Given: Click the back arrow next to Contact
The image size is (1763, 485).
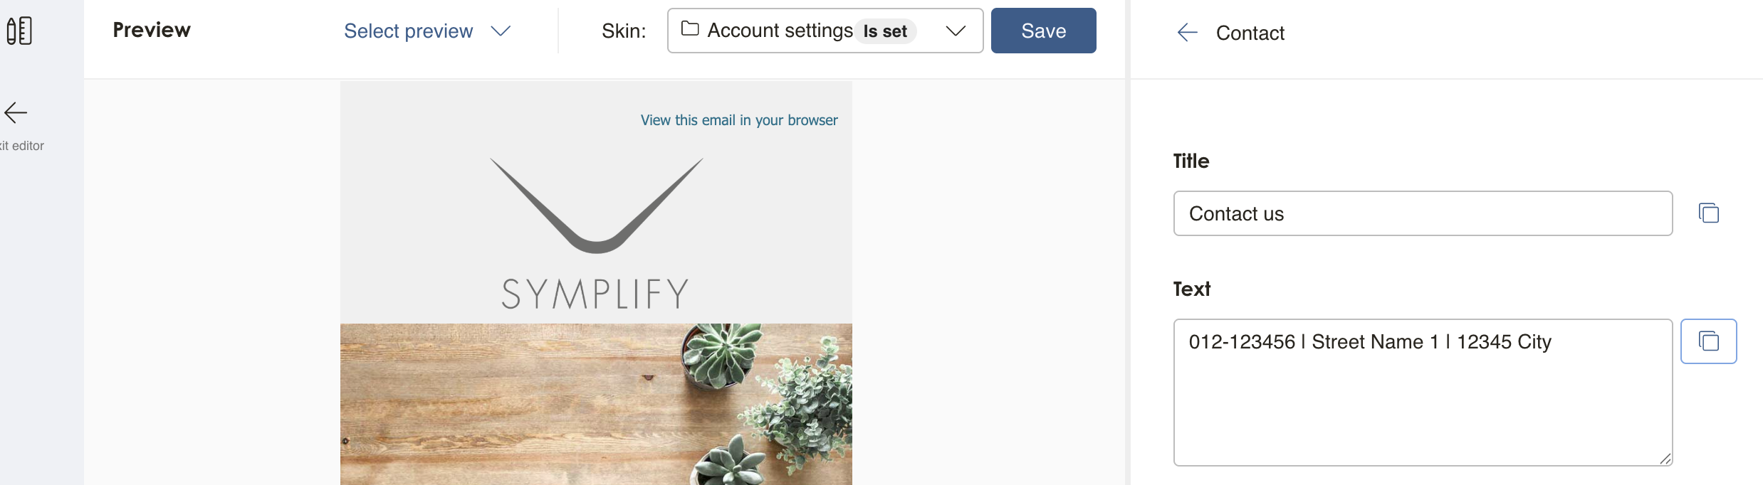Looking at the screenshot, I should tap(1187, 32).
